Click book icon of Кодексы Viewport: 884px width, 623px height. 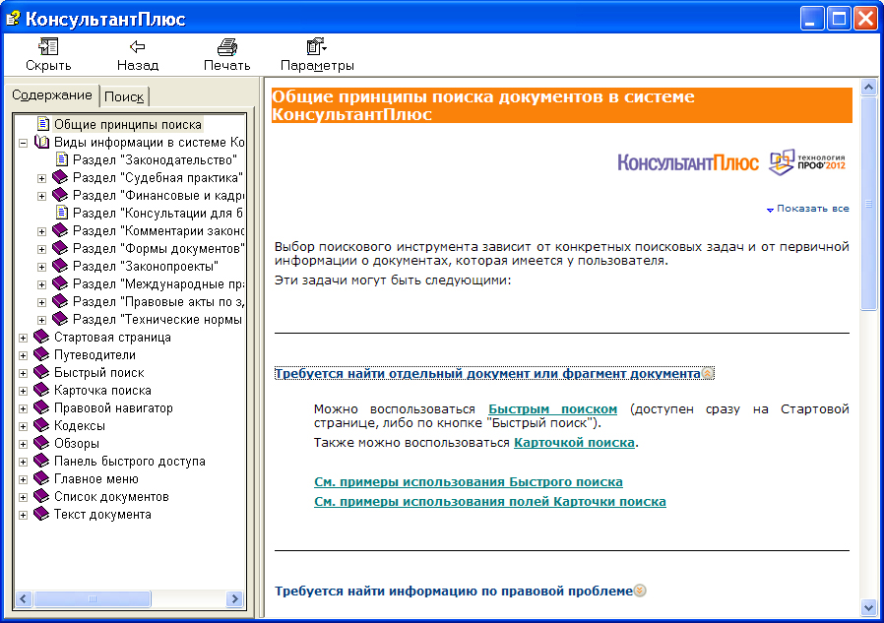pyautogui.click(x=41, y=426)
